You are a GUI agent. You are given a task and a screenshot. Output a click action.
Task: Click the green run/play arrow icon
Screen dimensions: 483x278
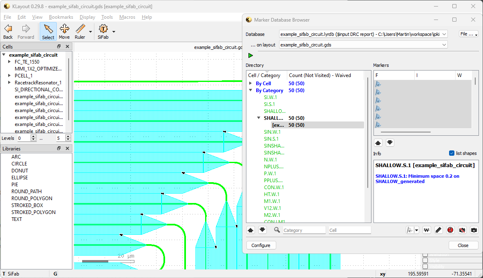[x=250, y=55]
